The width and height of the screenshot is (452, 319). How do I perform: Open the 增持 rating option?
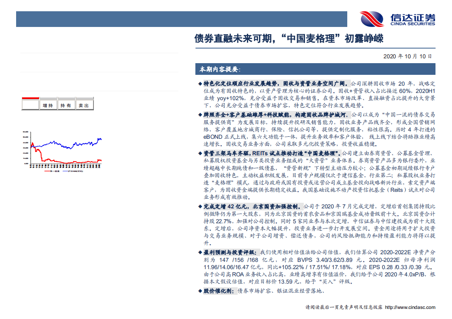[x=48, y=104]
